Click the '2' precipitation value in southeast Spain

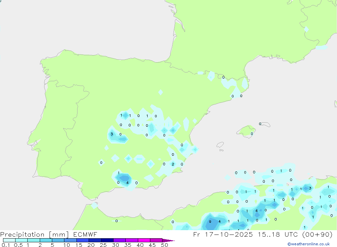click(x=173, y=164)
